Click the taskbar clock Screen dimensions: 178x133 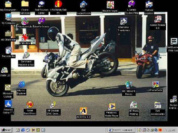pyautogui.click(x=170, y=130)
